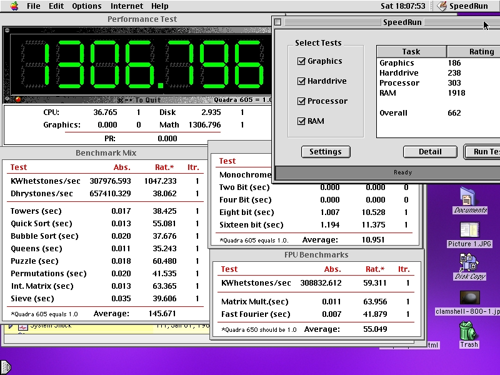Open the Apple menu
The width and height of the screenshot is (500, 375).
tap(14, 6)
